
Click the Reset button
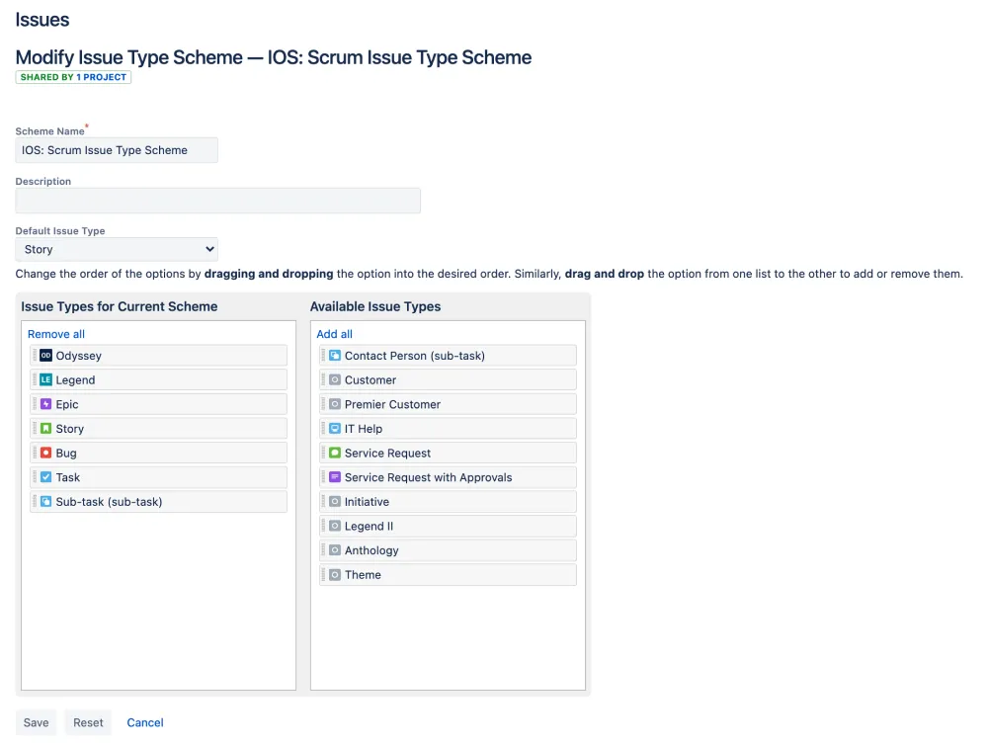coord(88,722)
